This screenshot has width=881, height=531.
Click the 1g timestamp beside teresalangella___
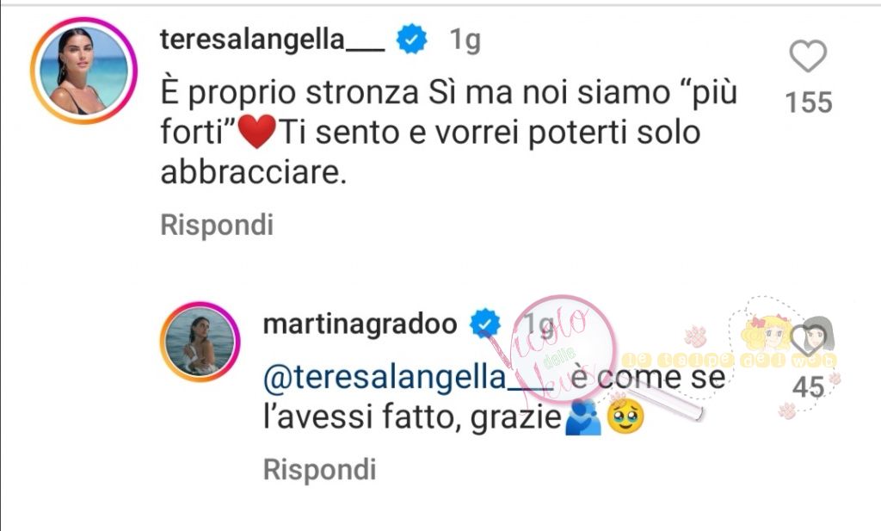click(x=465, y=40)
